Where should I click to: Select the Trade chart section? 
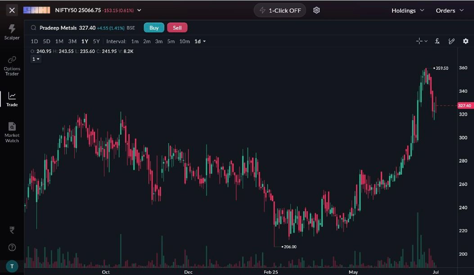12,99
